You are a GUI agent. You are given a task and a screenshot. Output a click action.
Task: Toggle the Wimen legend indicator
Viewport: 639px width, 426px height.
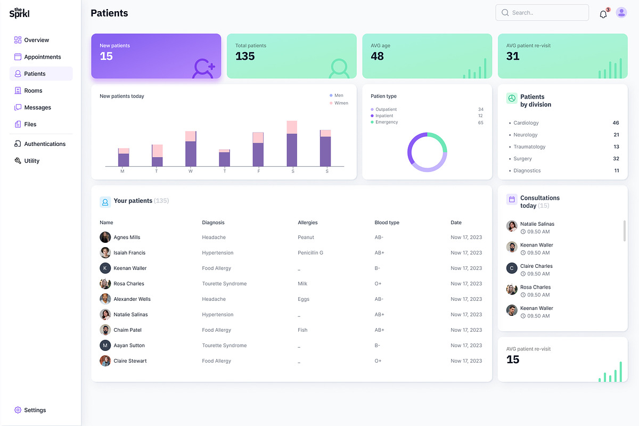tap(338, 103)
